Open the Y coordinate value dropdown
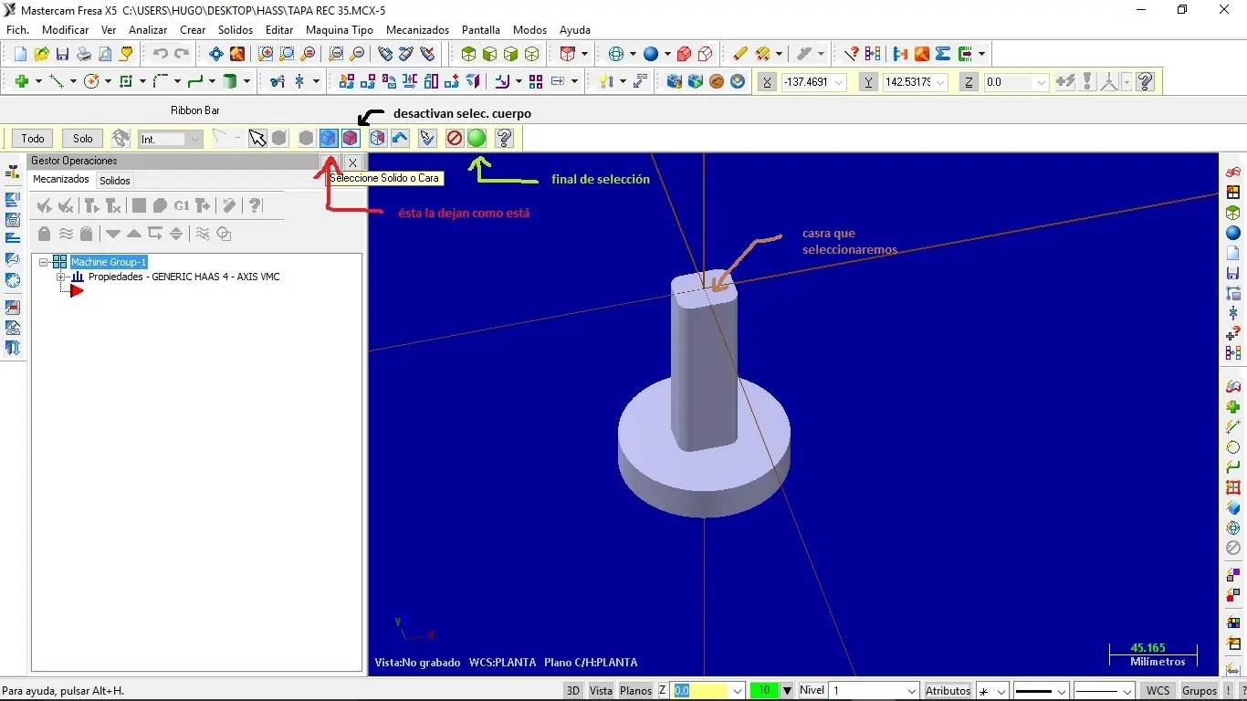Image resolution: width=1247 pixels, height=701 pixels. coord(940,82)
